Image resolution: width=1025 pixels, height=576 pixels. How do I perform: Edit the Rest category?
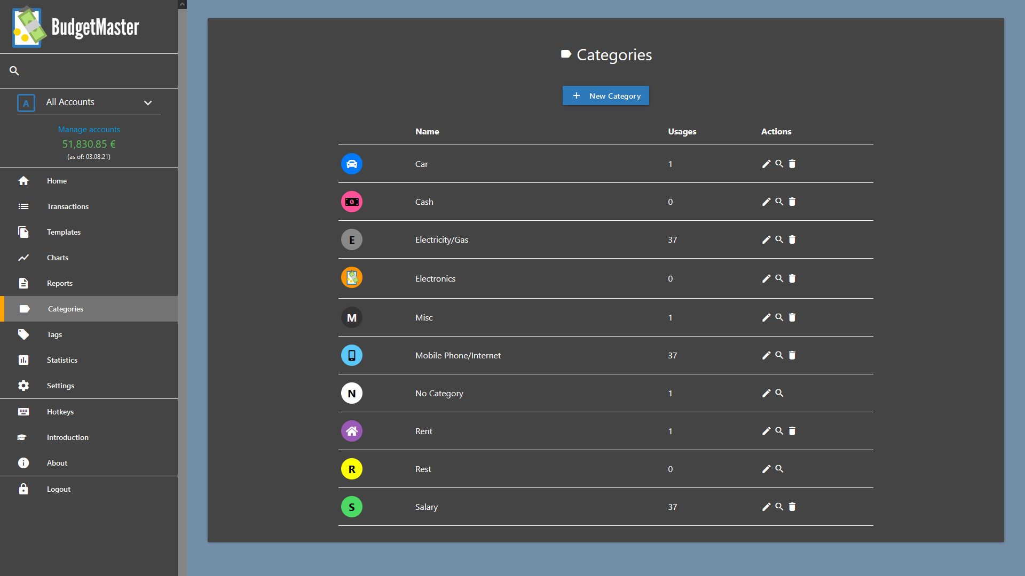766,469
